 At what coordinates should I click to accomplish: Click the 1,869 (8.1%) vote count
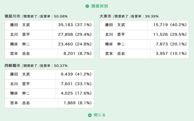[78, 103]
